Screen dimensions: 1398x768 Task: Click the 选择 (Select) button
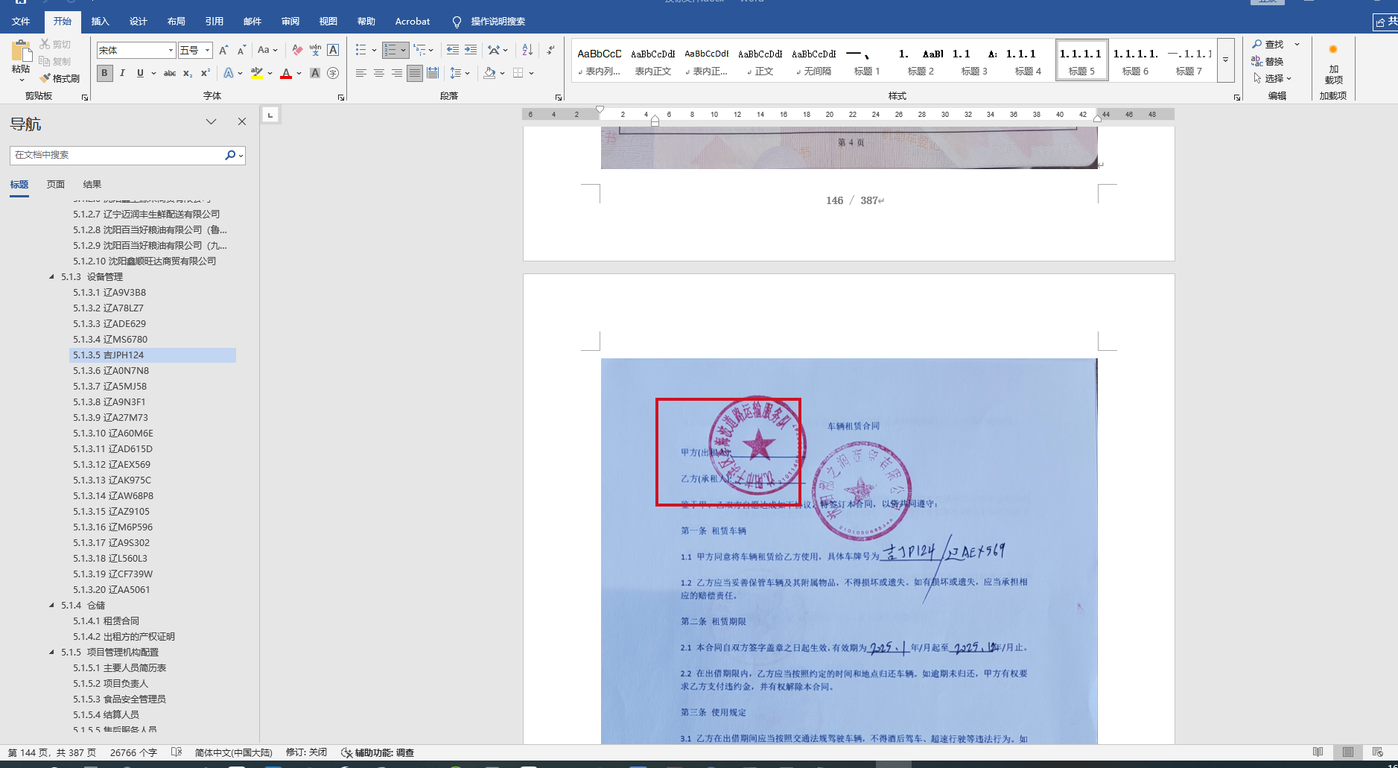point(1272,78)
